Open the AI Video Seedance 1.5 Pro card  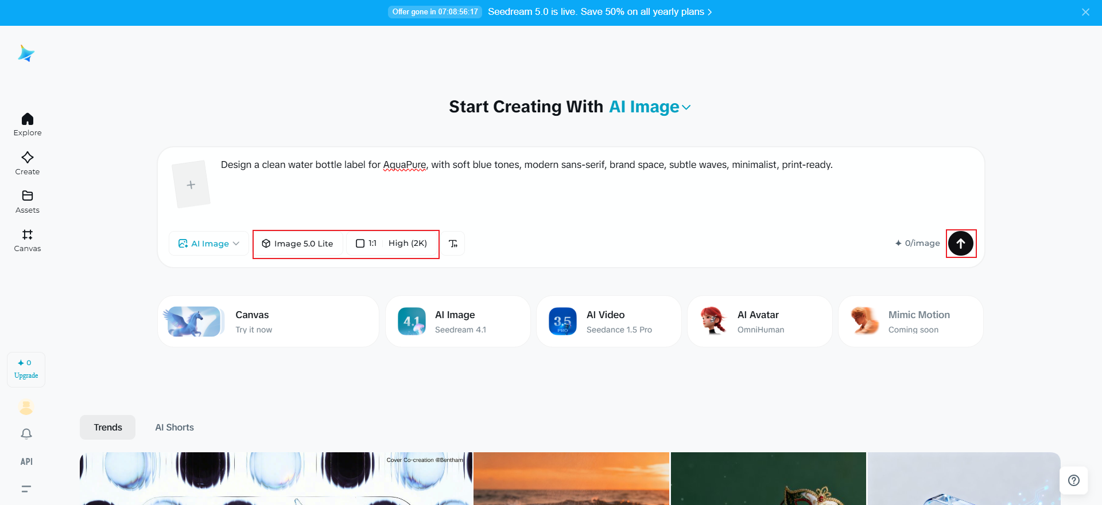[608, 322]
